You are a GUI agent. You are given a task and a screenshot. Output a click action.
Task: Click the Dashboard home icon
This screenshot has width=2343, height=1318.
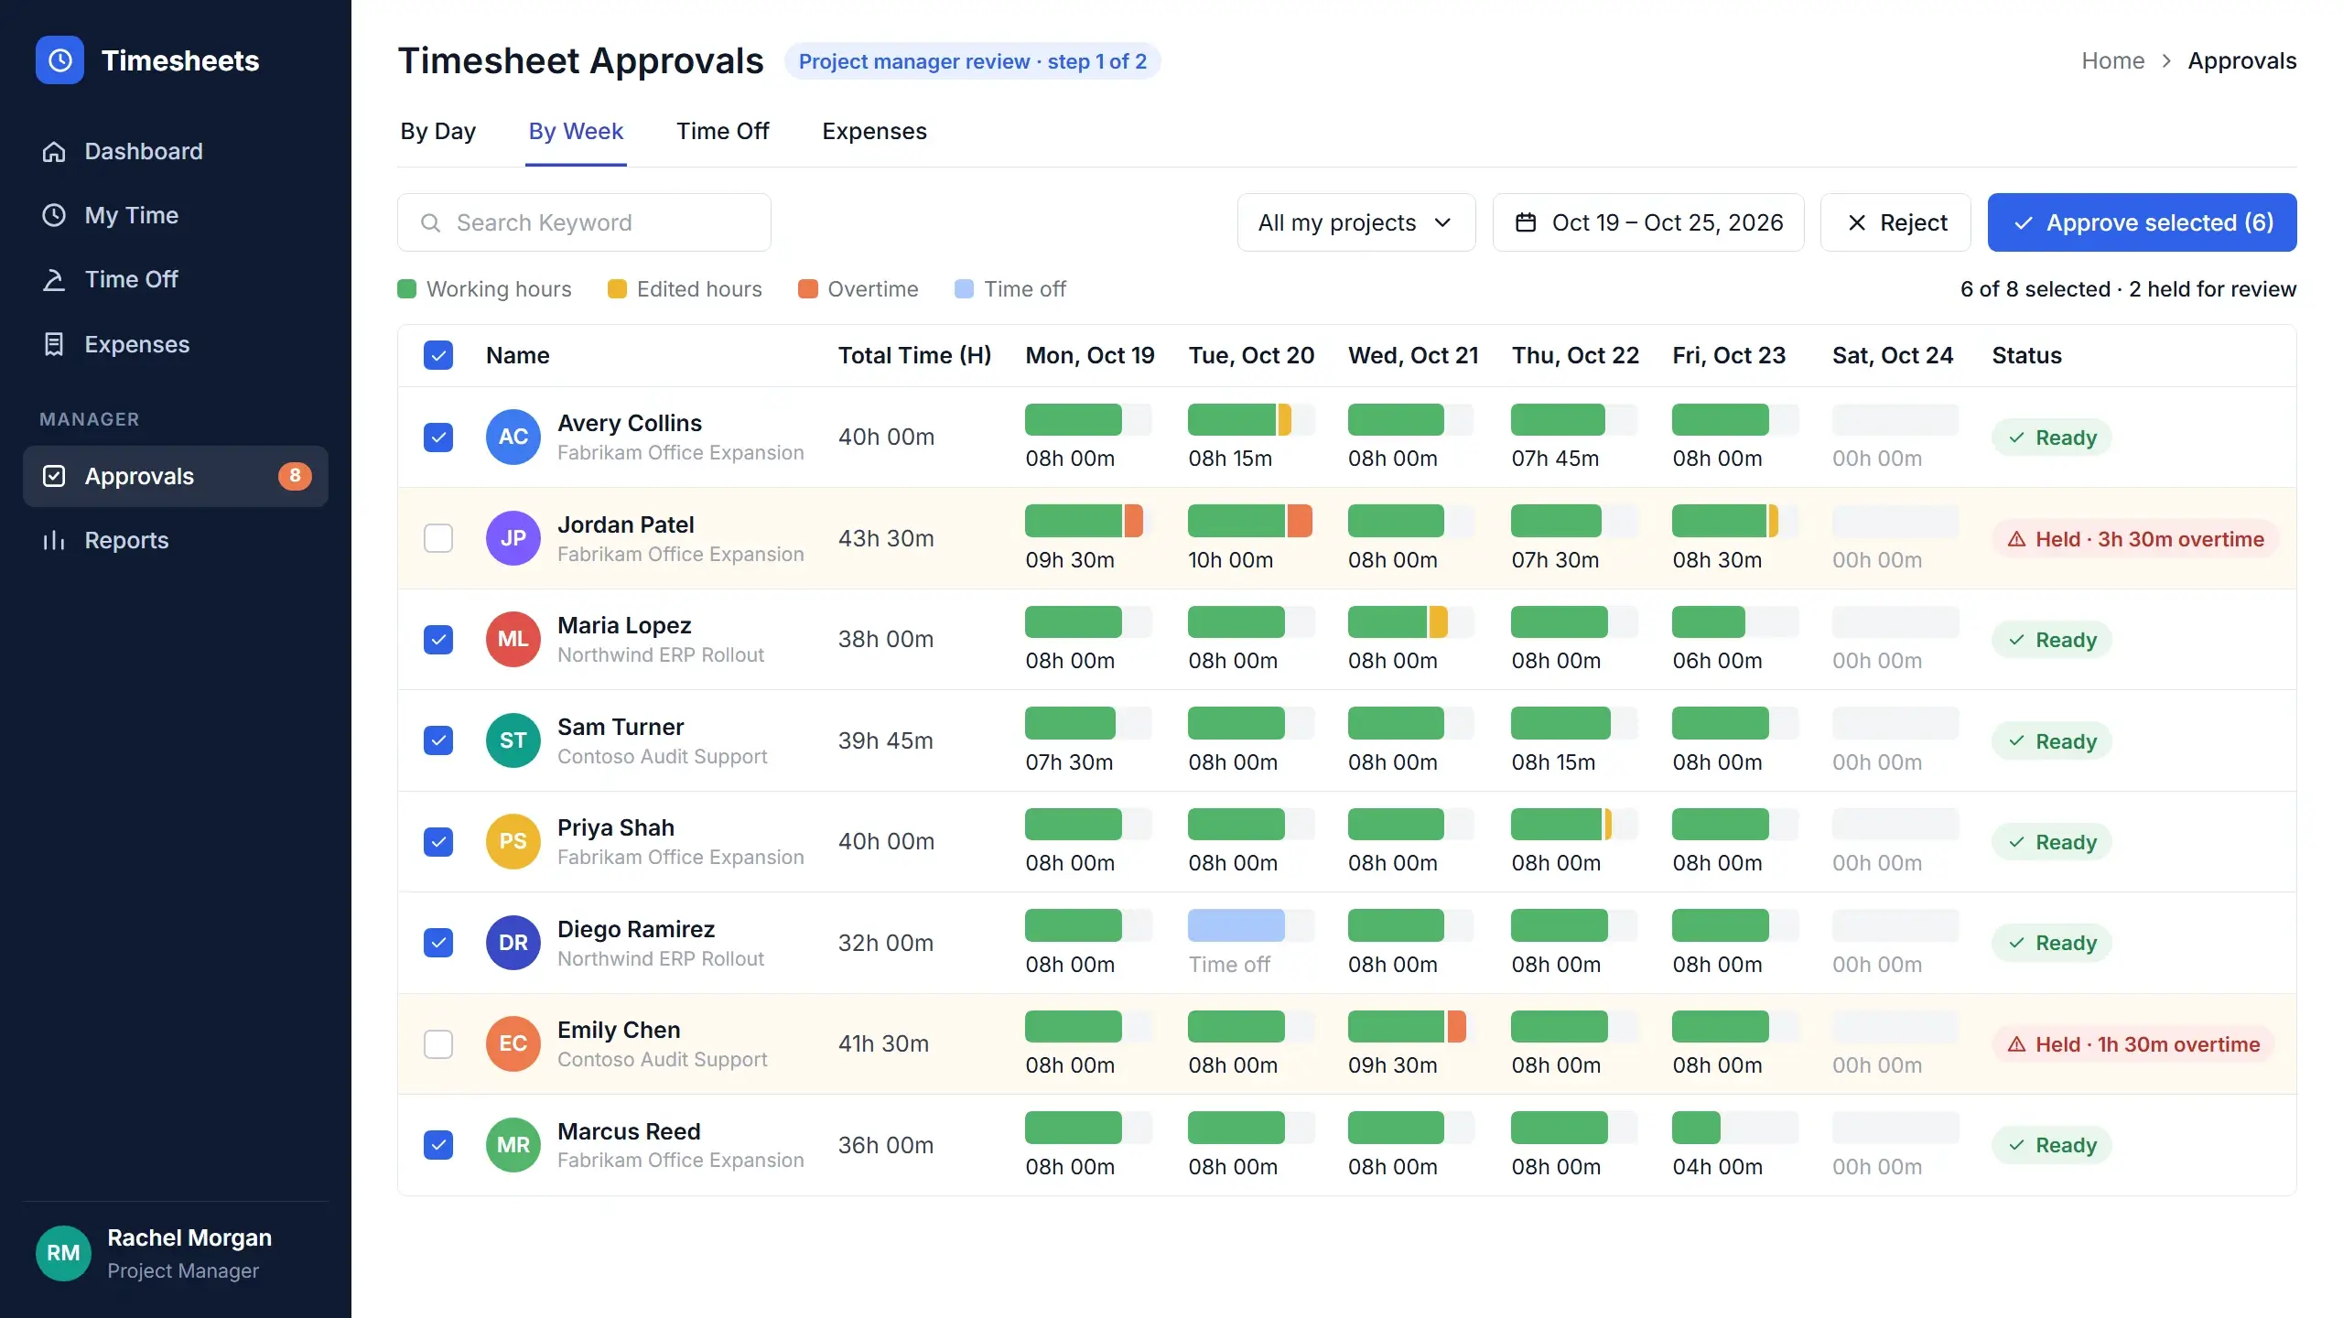coord(54,152)
